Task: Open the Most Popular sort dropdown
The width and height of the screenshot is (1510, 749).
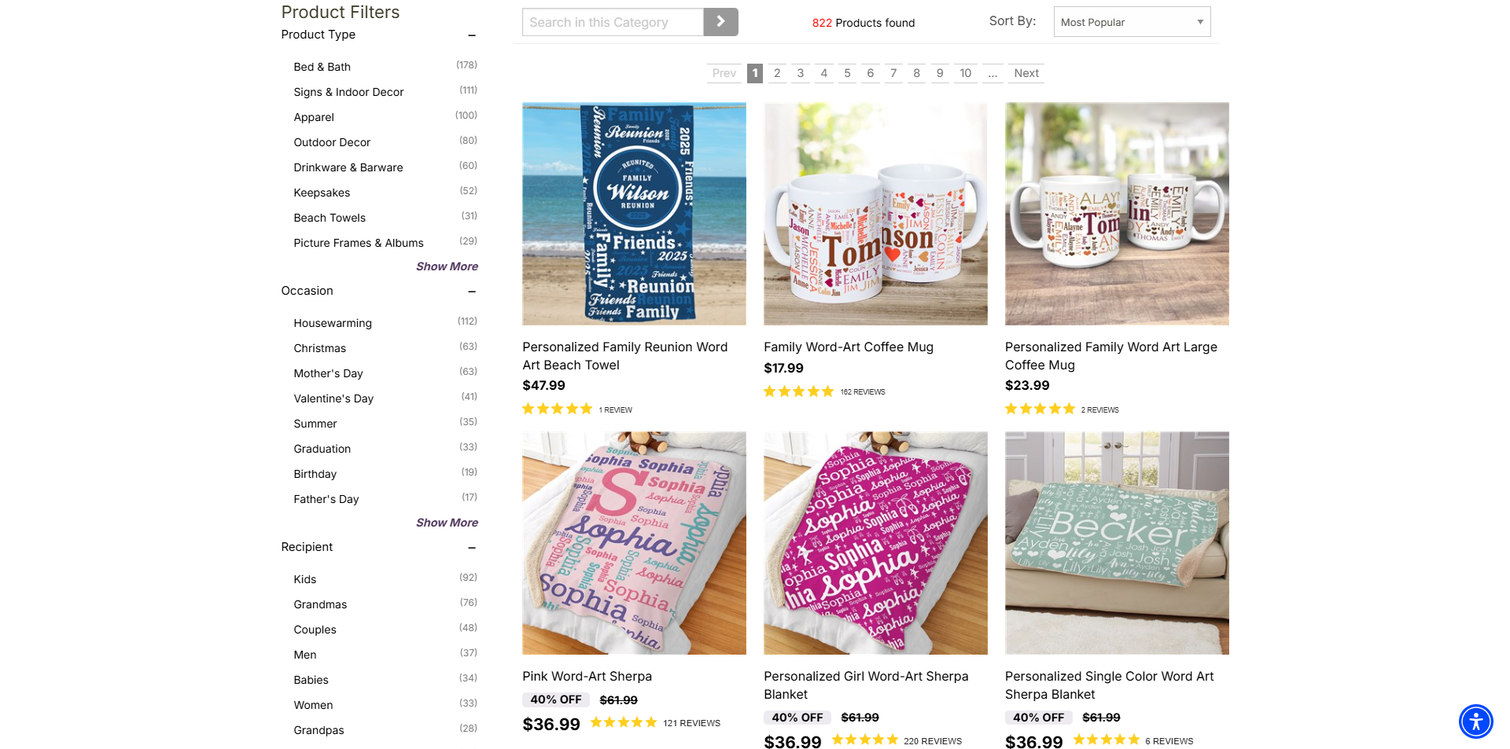Action: [1132, 22]
